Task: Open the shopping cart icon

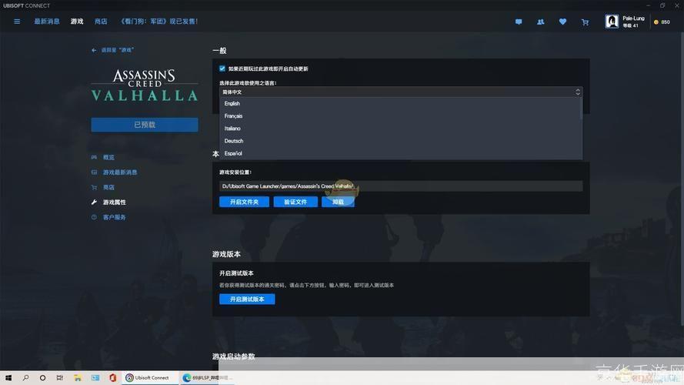Action: [x=585, y=22]
